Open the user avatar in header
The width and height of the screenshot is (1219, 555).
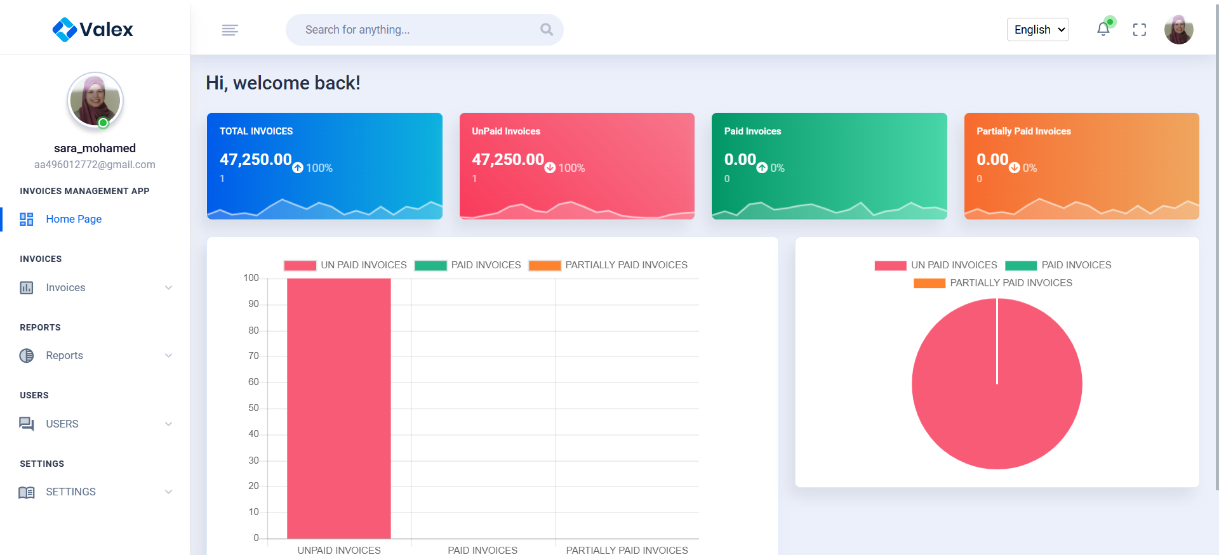(1179, 29)
